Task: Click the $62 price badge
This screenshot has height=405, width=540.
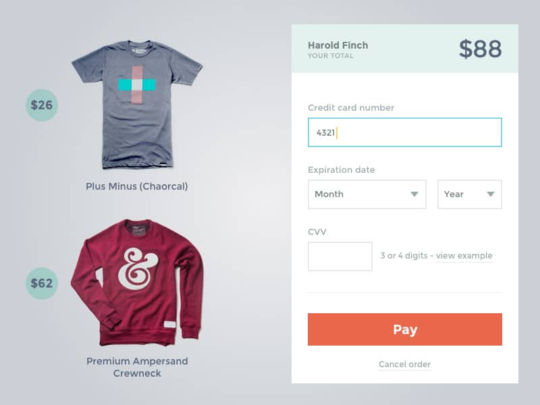Action: click(x=42, y=283)
